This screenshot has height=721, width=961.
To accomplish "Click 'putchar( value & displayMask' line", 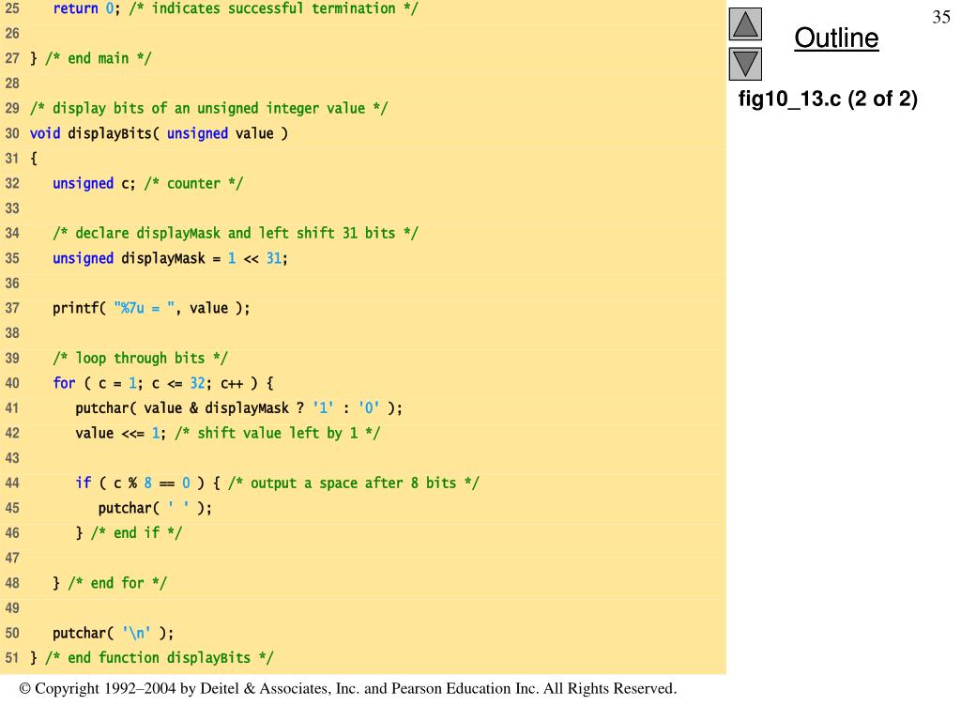I will [x=239, y=408].
